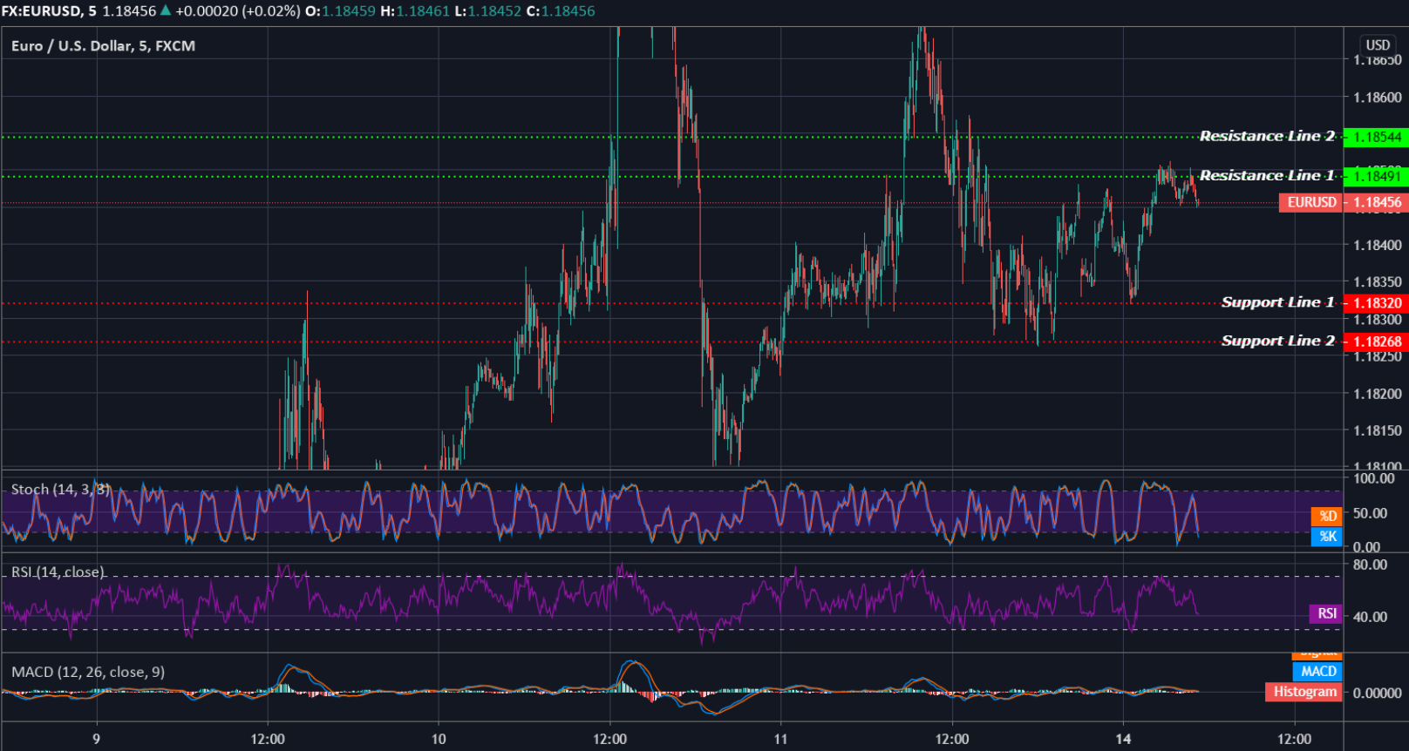
Task: Select the Support Line 1 label
Action: 1278,302
